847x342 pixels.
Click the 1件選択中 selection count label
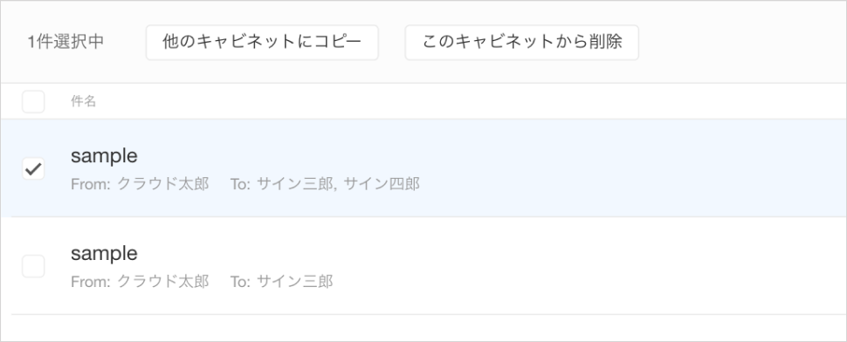coord(65,42)
